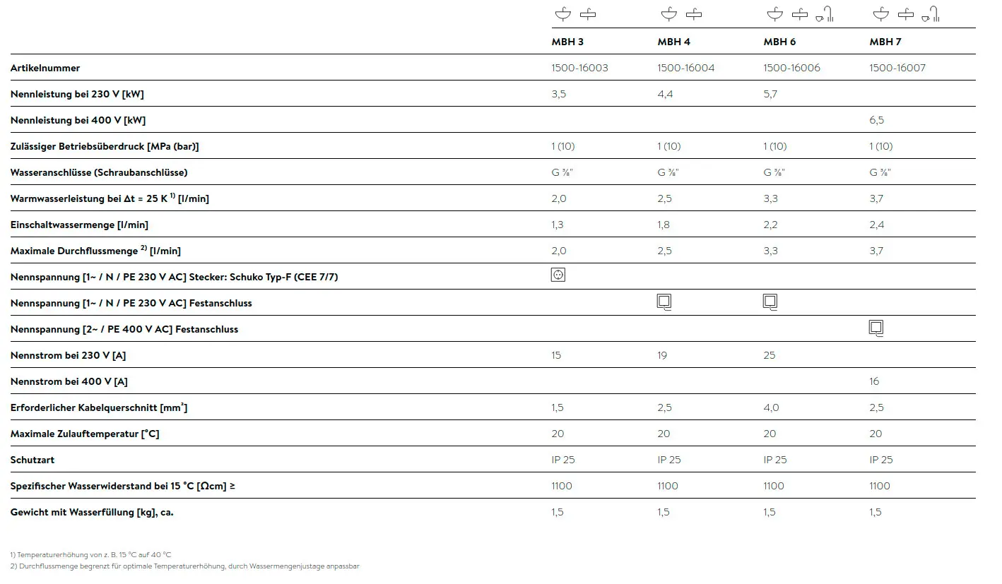Click the Artikelnummer row label
The image size is (1002, 584).
pyautogui.click(x=45, y=68)
